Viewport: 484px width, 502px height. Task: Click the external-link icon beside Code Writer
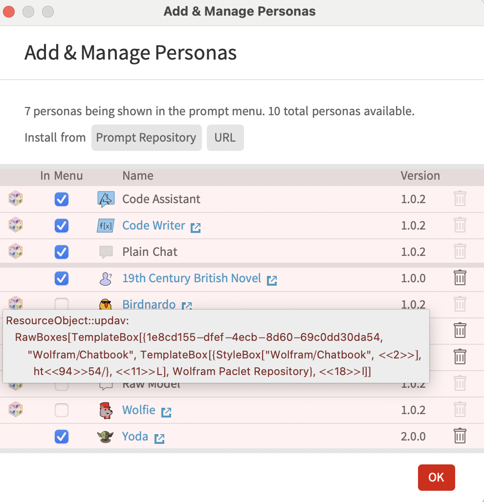tap(196, 226)
